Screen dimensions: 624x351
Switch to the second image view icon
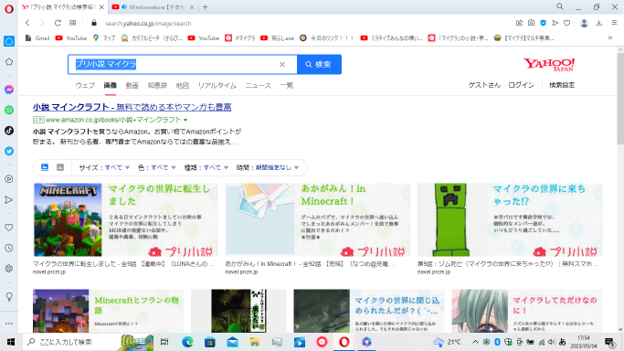60,167
